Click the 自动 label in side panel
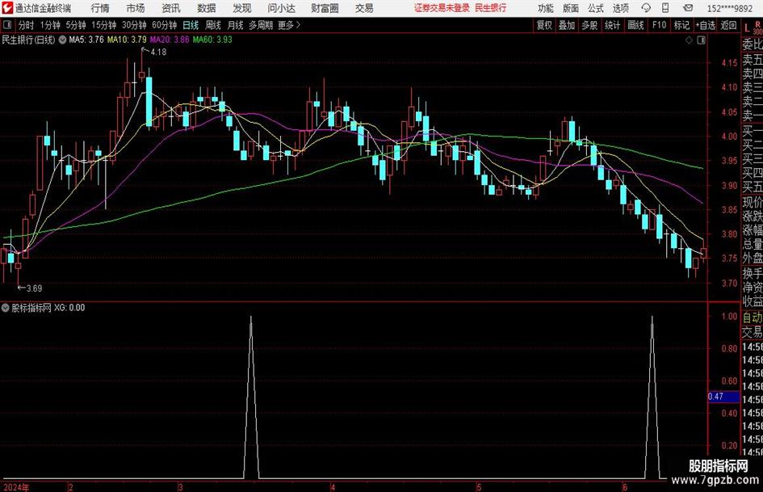 (753, 317)
